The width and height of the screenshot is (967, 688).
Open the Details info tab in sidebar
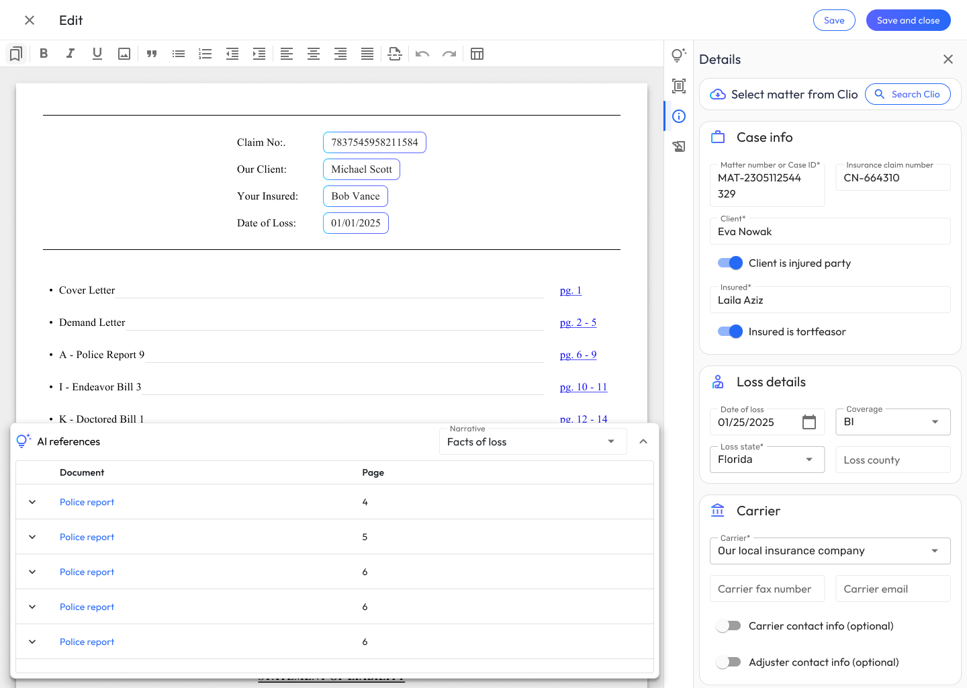[679, 116]
